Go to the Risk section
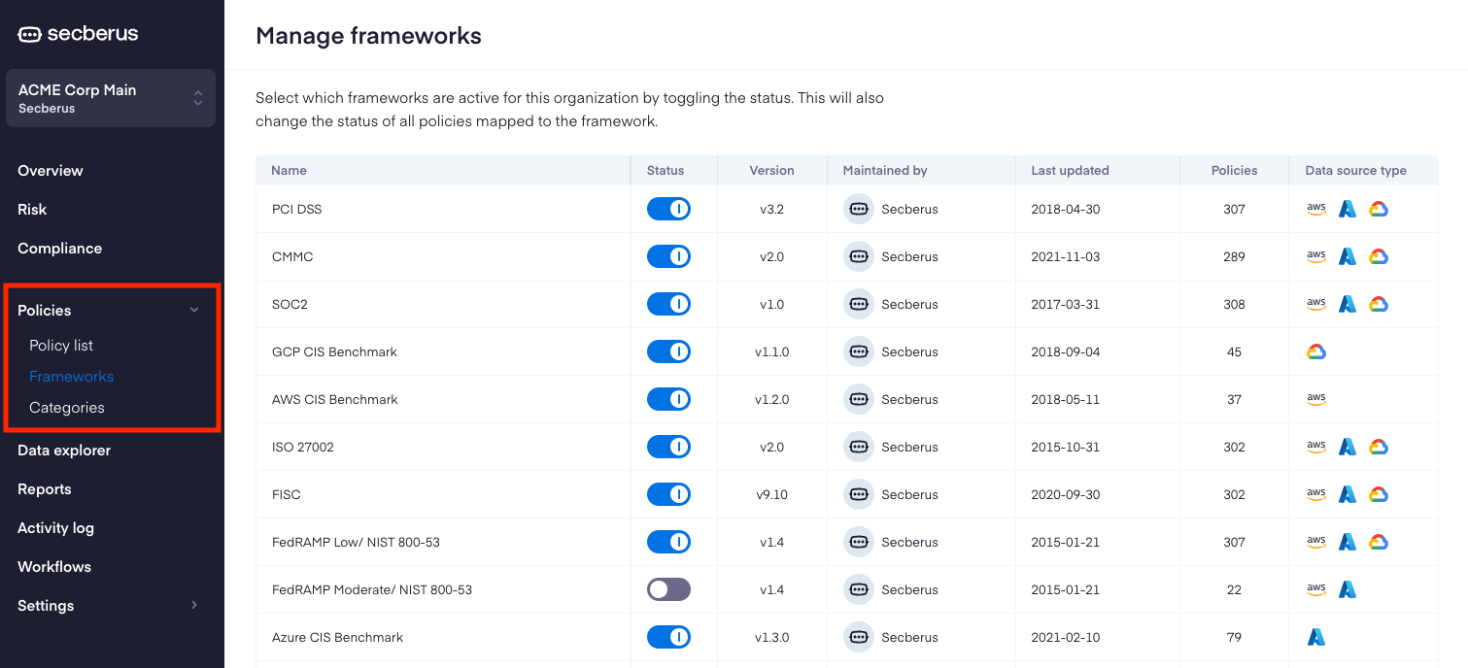Viewport: 1468px width, 668px height. pyautogui.click(x=32, y=209)
